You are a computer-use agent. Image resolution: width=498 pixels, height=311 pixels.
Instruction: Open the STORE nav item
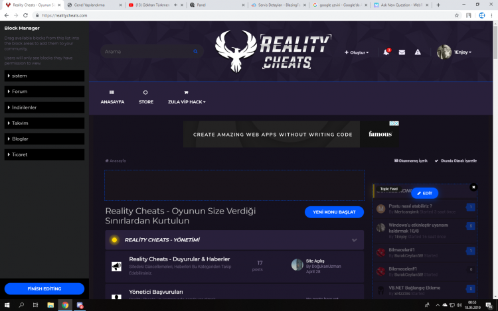pos(146,97)
